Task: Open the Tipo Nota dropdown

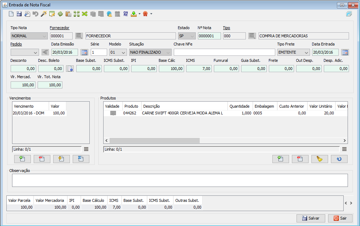Action: coord(44,36)
